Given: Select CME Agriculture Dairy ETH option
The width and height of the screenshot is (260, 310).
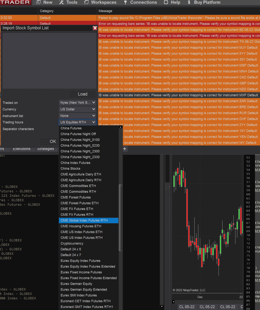Looking at the screenshot, I should pyautogui.click(x=89, y=174).
